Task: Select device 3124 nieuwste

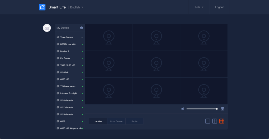Action: coord(70,100)
